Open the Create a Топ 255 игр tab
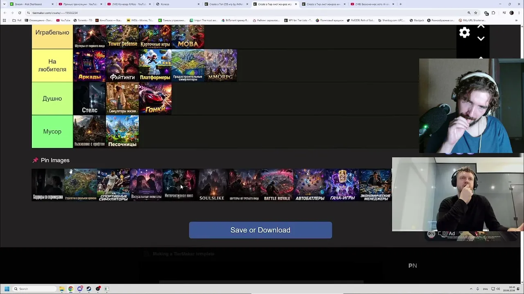524x294 pixels. tap(226, 4)
